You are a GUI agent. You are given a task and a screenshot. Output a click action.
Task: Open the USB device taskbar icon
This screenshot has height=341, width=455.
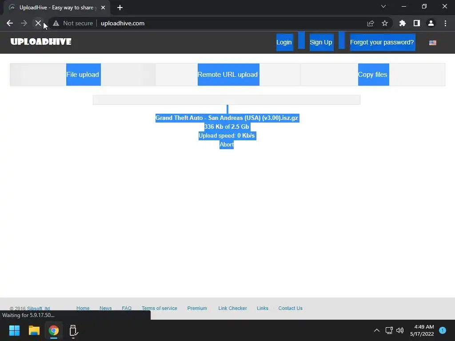(x=73, y=330)
